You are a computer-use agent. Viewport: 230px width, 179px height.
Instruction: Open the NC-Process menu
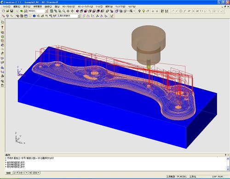[69, 6]
